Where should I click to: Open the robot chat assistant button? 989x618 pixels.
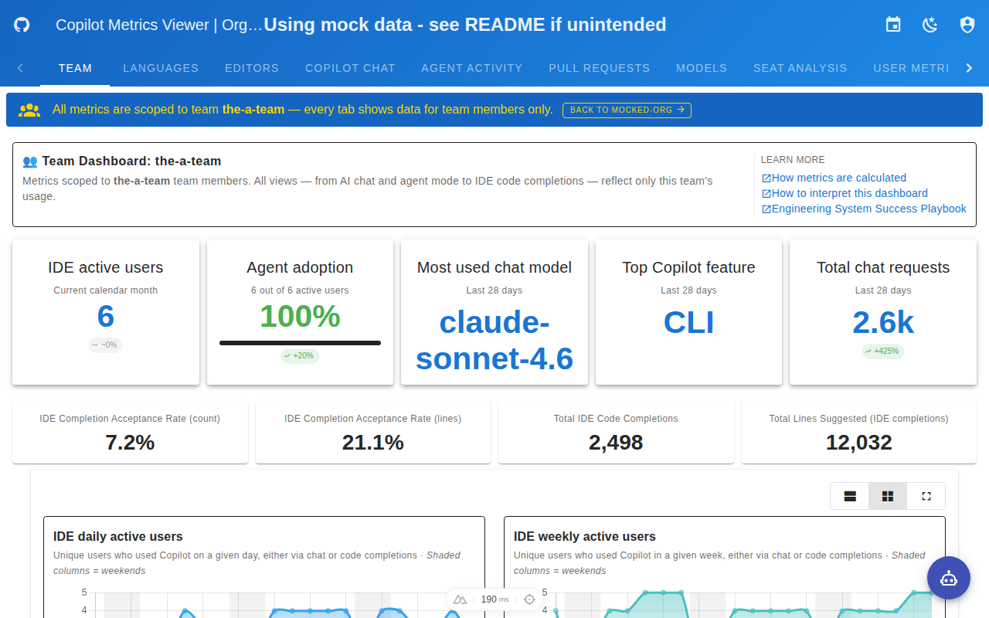[949, 578]
